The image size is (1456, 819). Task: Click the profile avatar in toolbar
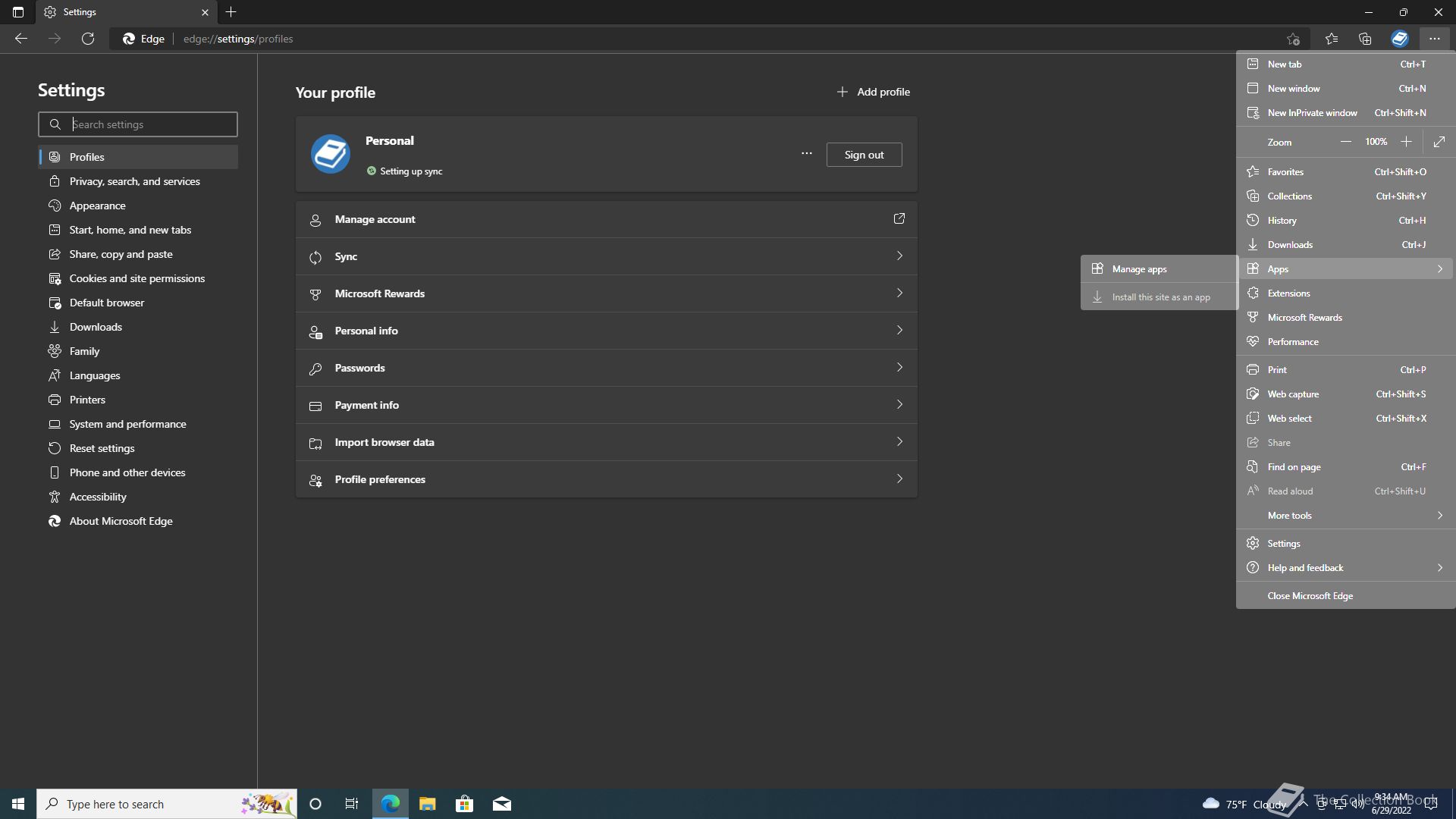click(1400, 39)
